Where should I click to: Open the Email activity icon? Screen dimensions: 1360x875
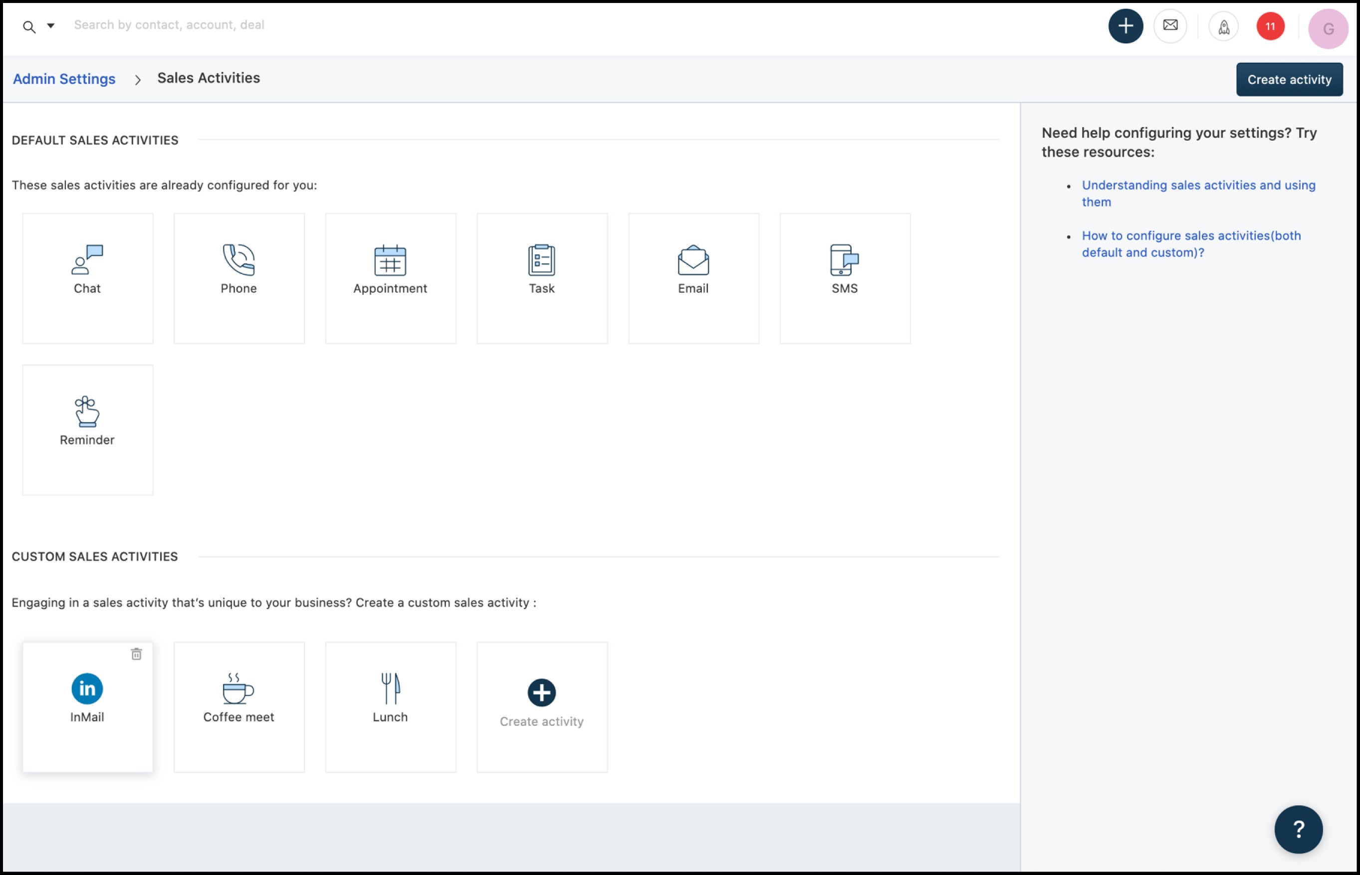(693, 260)
